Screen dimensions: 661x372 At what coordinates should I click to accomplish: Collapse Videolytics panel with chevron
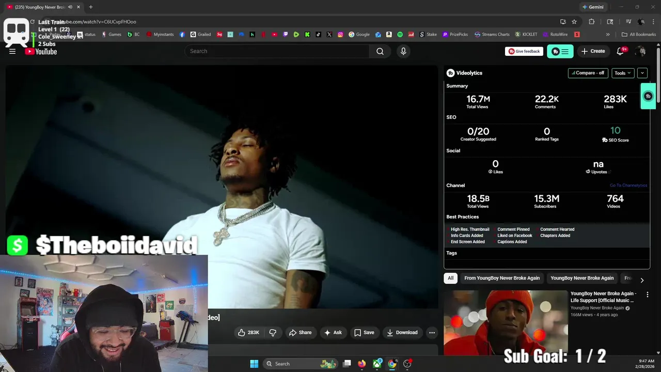tap(642, 73)
